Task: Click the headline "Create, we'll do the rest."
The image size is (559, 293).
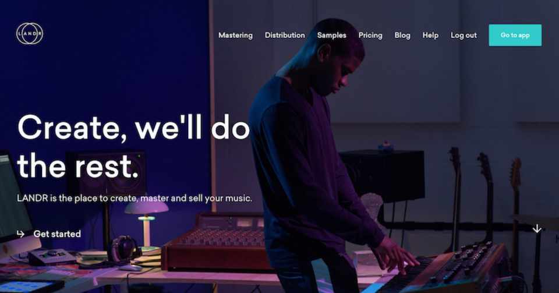Action: coord(133,147)
